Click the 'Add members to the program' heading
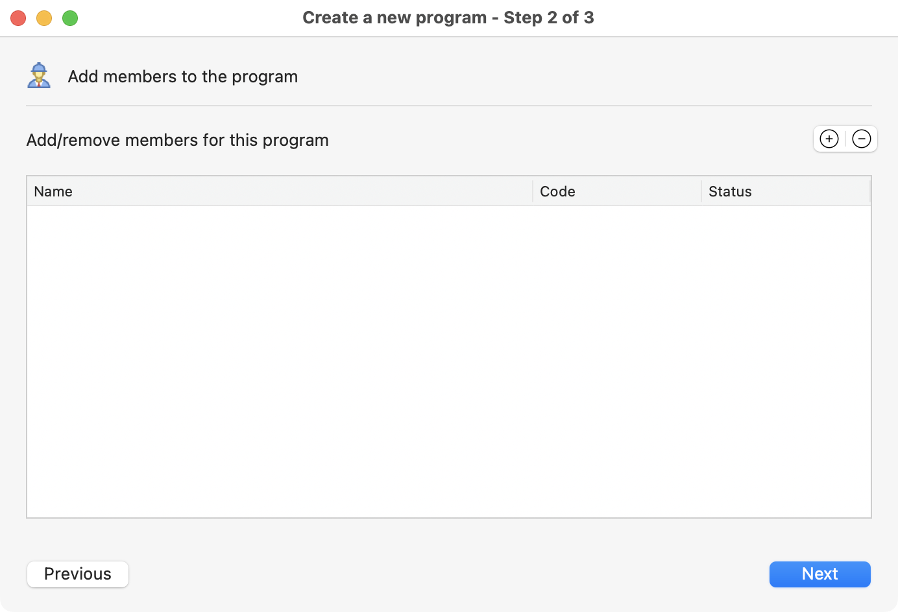 click(x=183, y=76)
